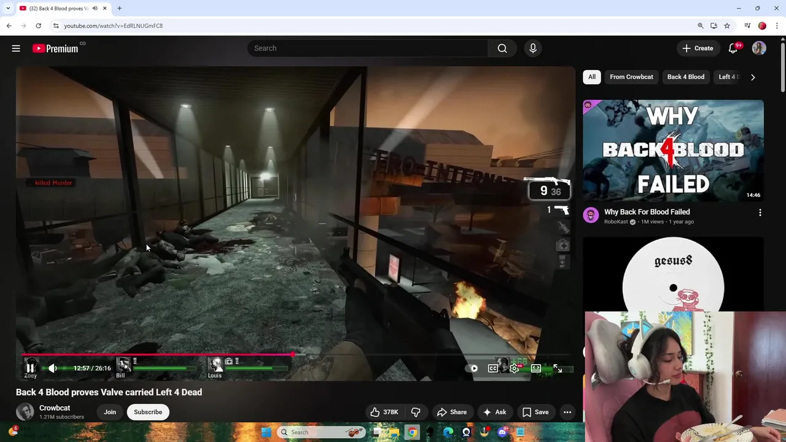This screenshot has width=786, height=442.
Task: Open the Chrome tab search dropdown
Action: click(8, 9)
